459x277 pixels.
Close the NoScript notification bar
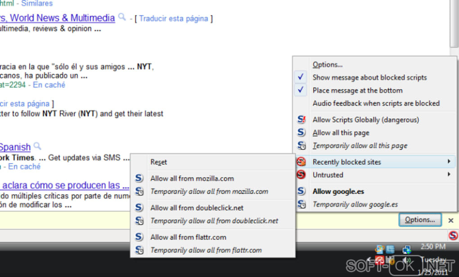451,220
